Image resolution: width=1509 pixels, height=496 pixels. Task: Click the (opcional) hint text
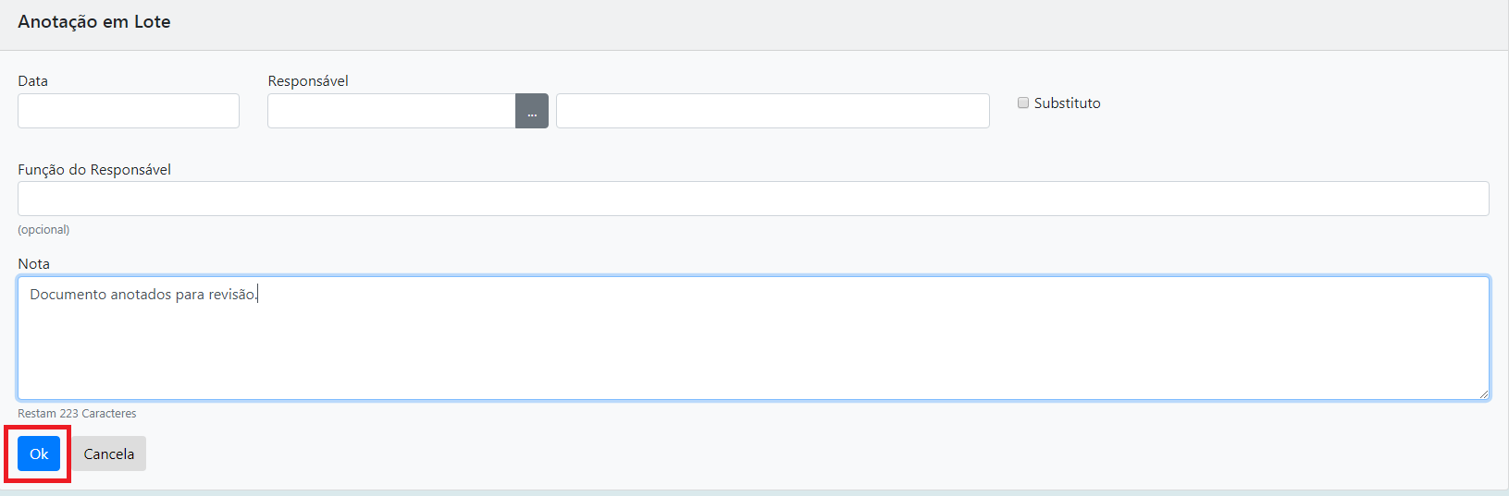click(x=43, y=230)
